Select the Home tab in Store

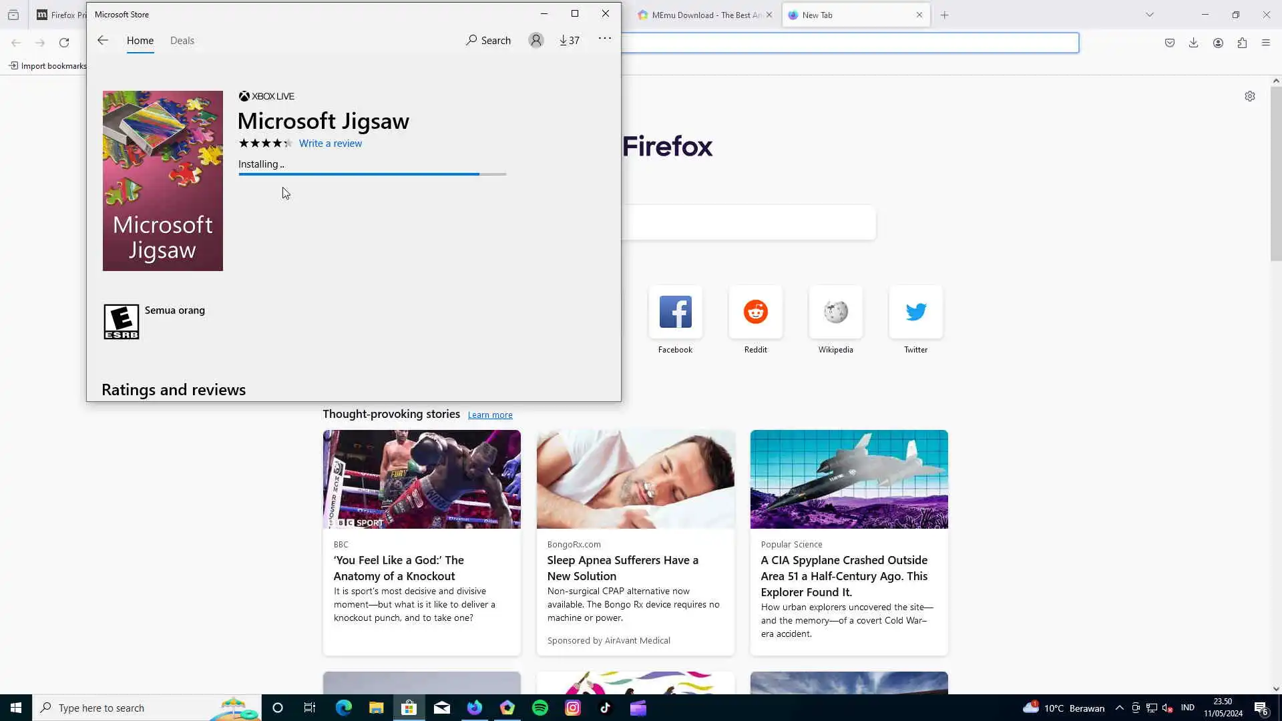140,40
